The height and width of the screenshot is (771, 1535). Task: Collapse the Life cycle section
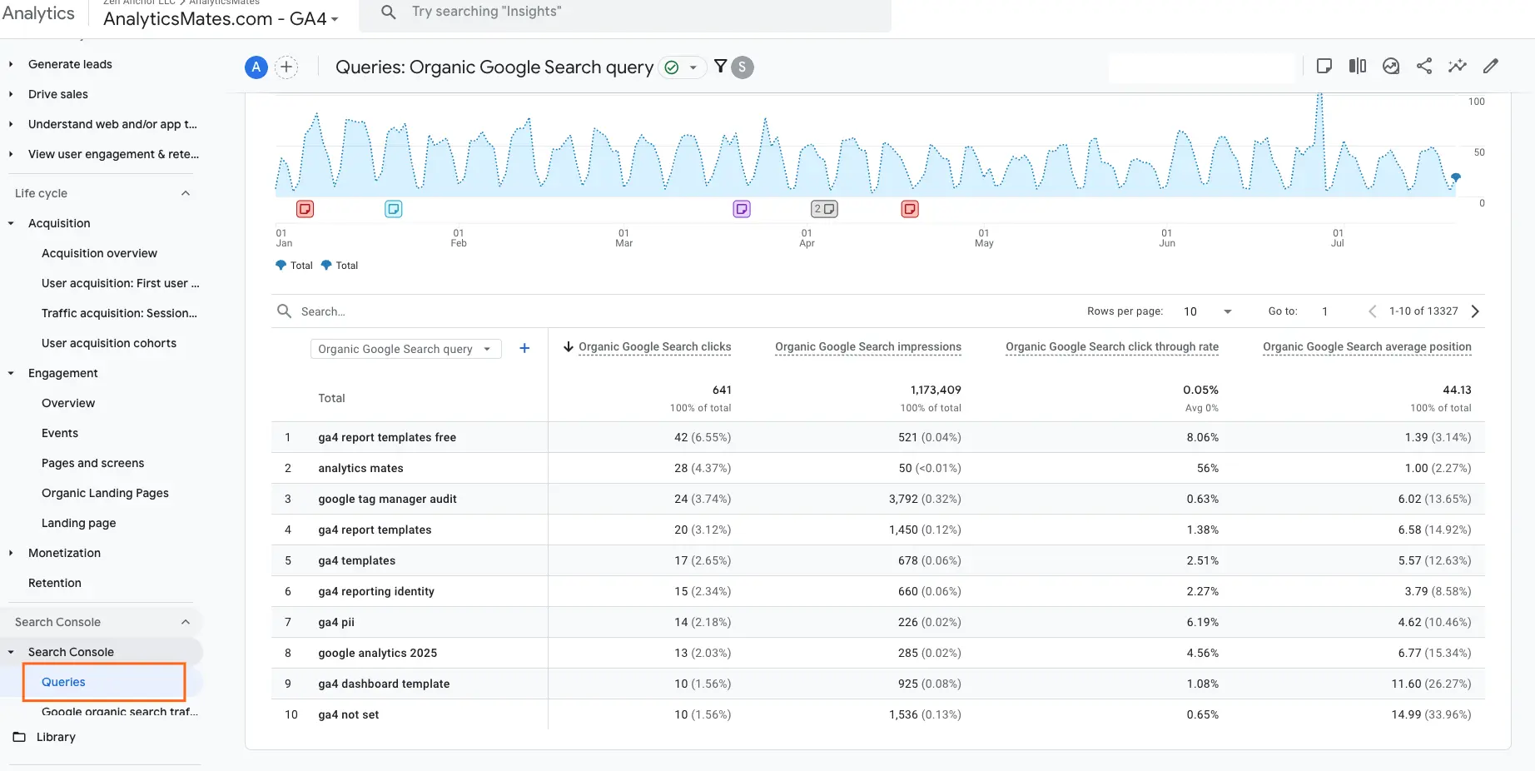point(186,193)
